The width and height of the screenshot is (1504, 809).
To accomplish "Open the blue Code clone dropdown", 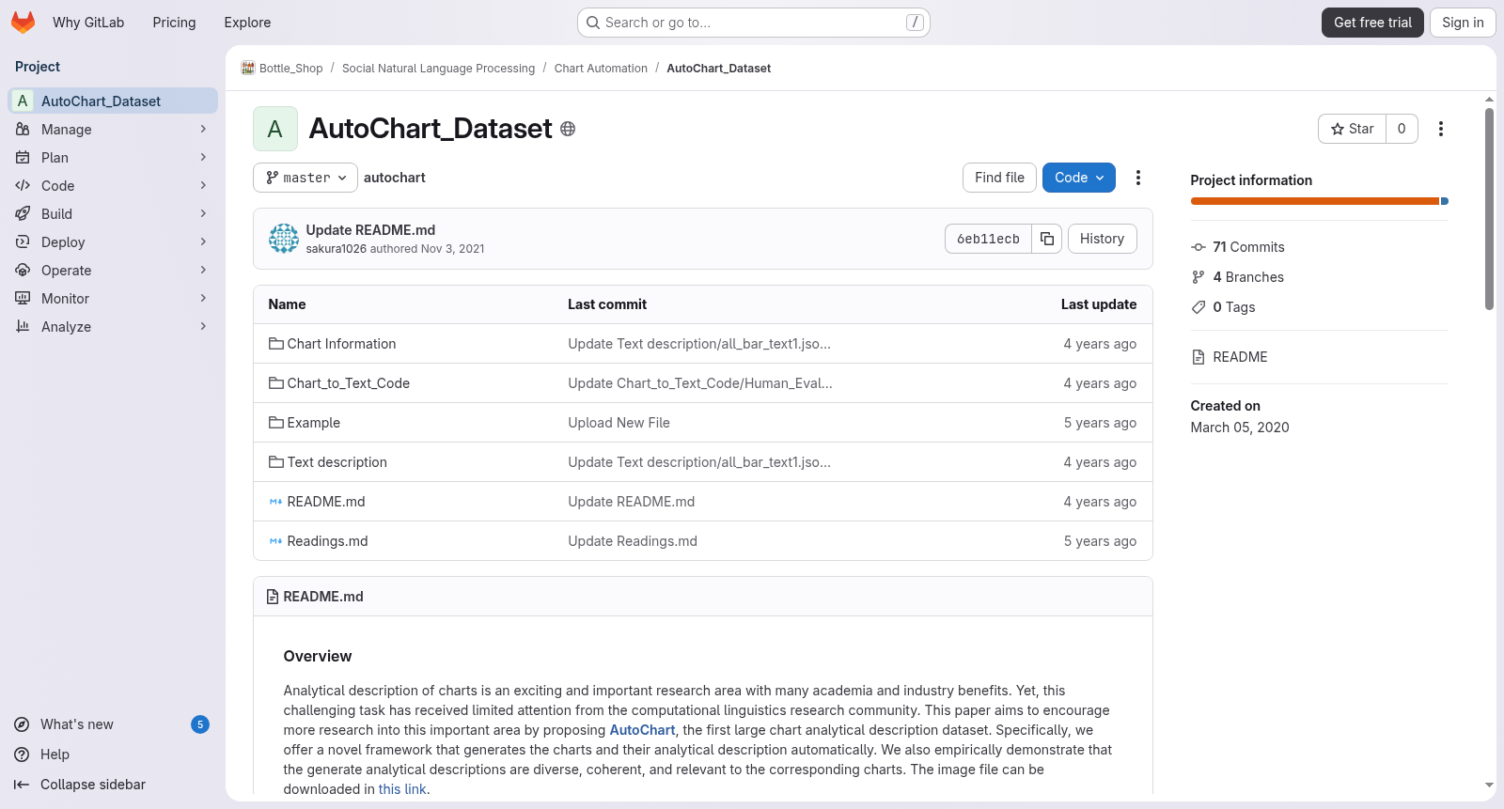I will (x=1079, y=178).
